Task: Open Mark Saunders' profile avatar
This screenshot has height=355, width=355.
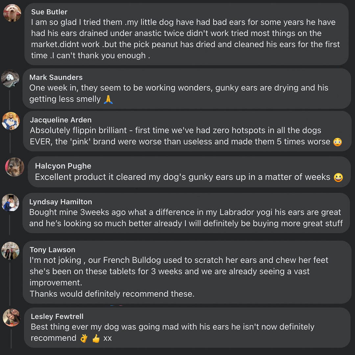Action: (10, 79)
